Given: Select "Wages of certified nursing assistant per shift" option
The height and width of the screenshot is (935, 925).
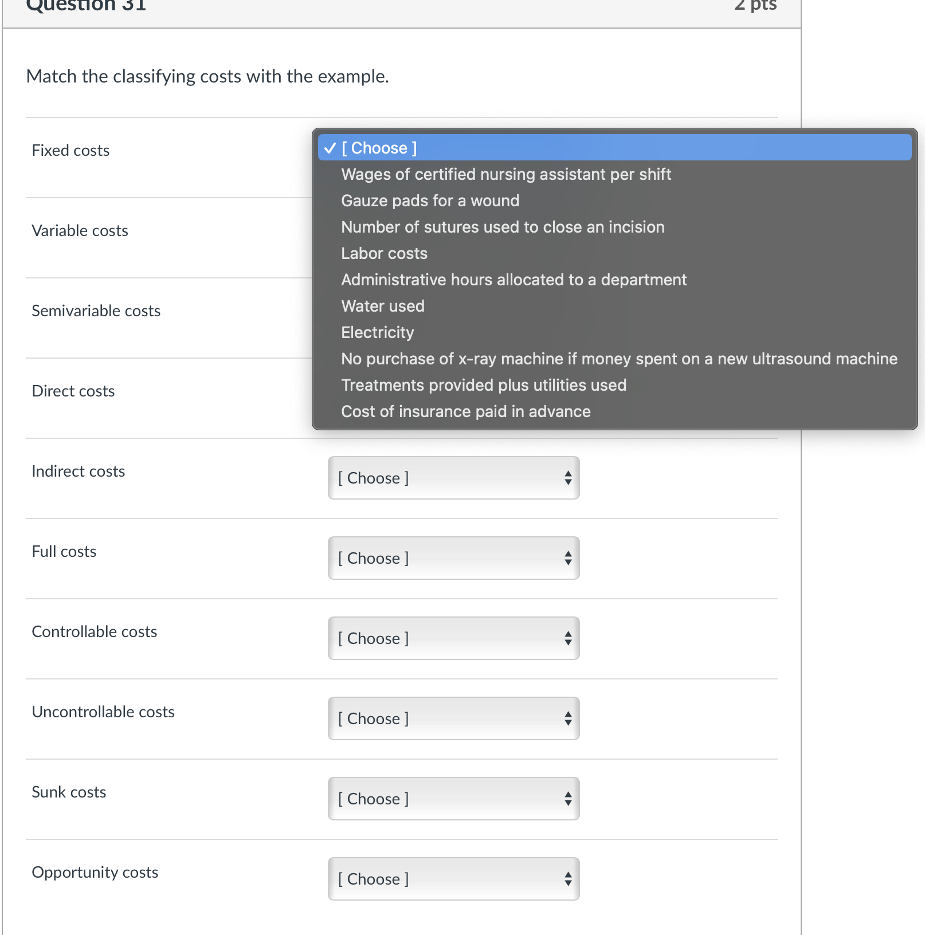Looking at the screenshot, I should [505, 174].
